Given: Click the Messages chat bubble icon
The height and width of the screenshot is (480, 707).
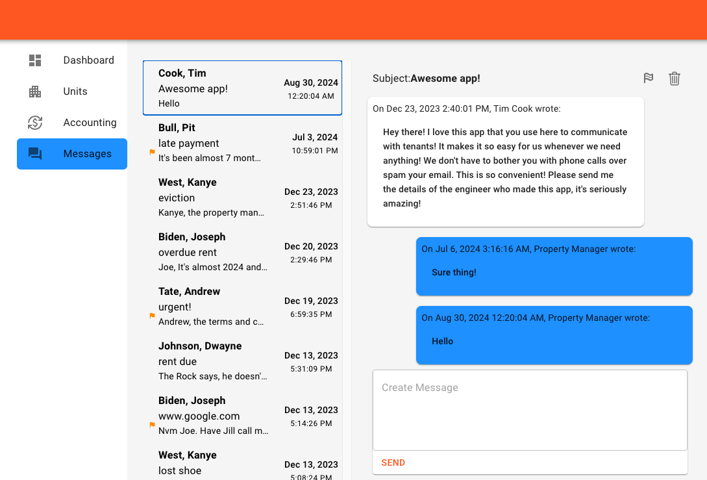Looking at the screenshot, I should click(35, 154).
